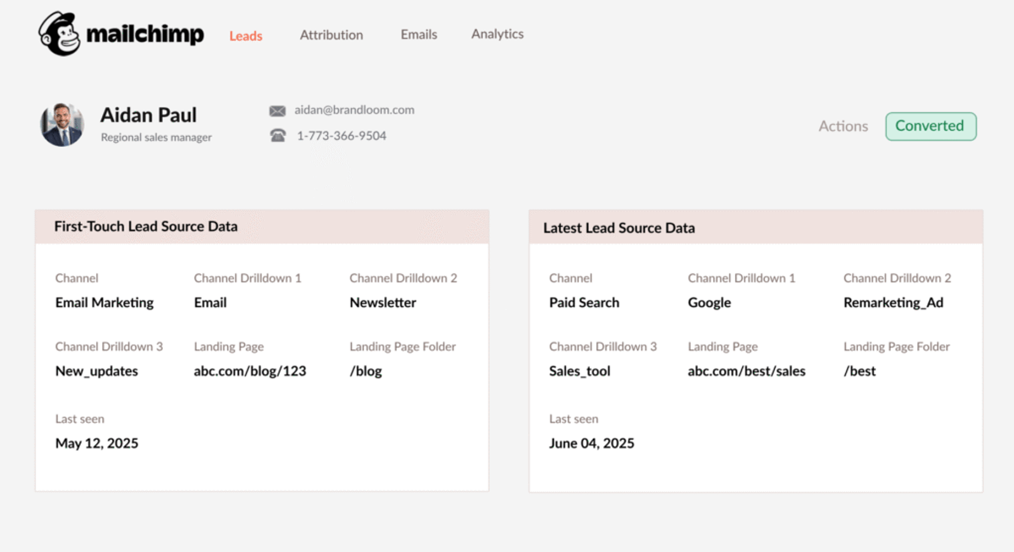Screen dimensions: 1014x552
Task: Open the Analytics tab
Action: (x=497, y=34)
